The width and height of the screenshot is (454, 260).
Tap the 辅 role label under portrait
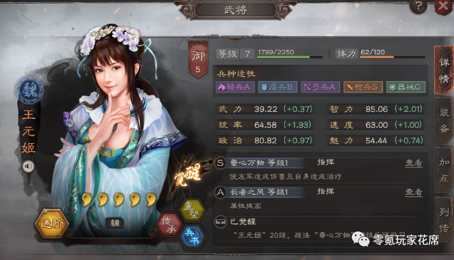[x=114, y=223]
